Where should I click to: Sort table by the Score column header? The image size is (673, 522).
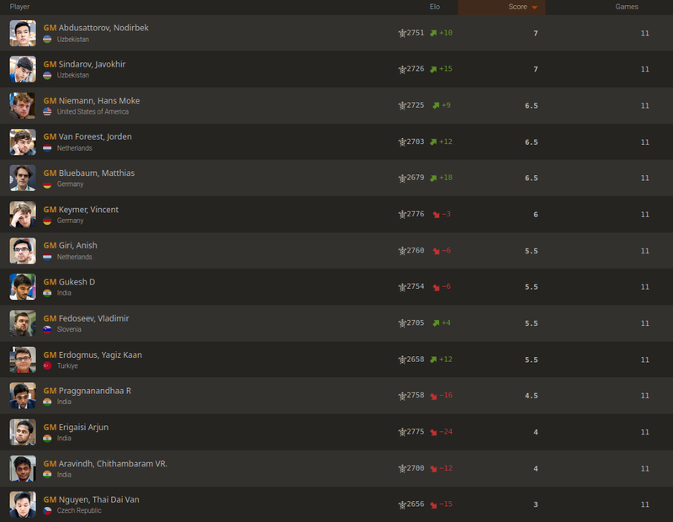point(517,7)
